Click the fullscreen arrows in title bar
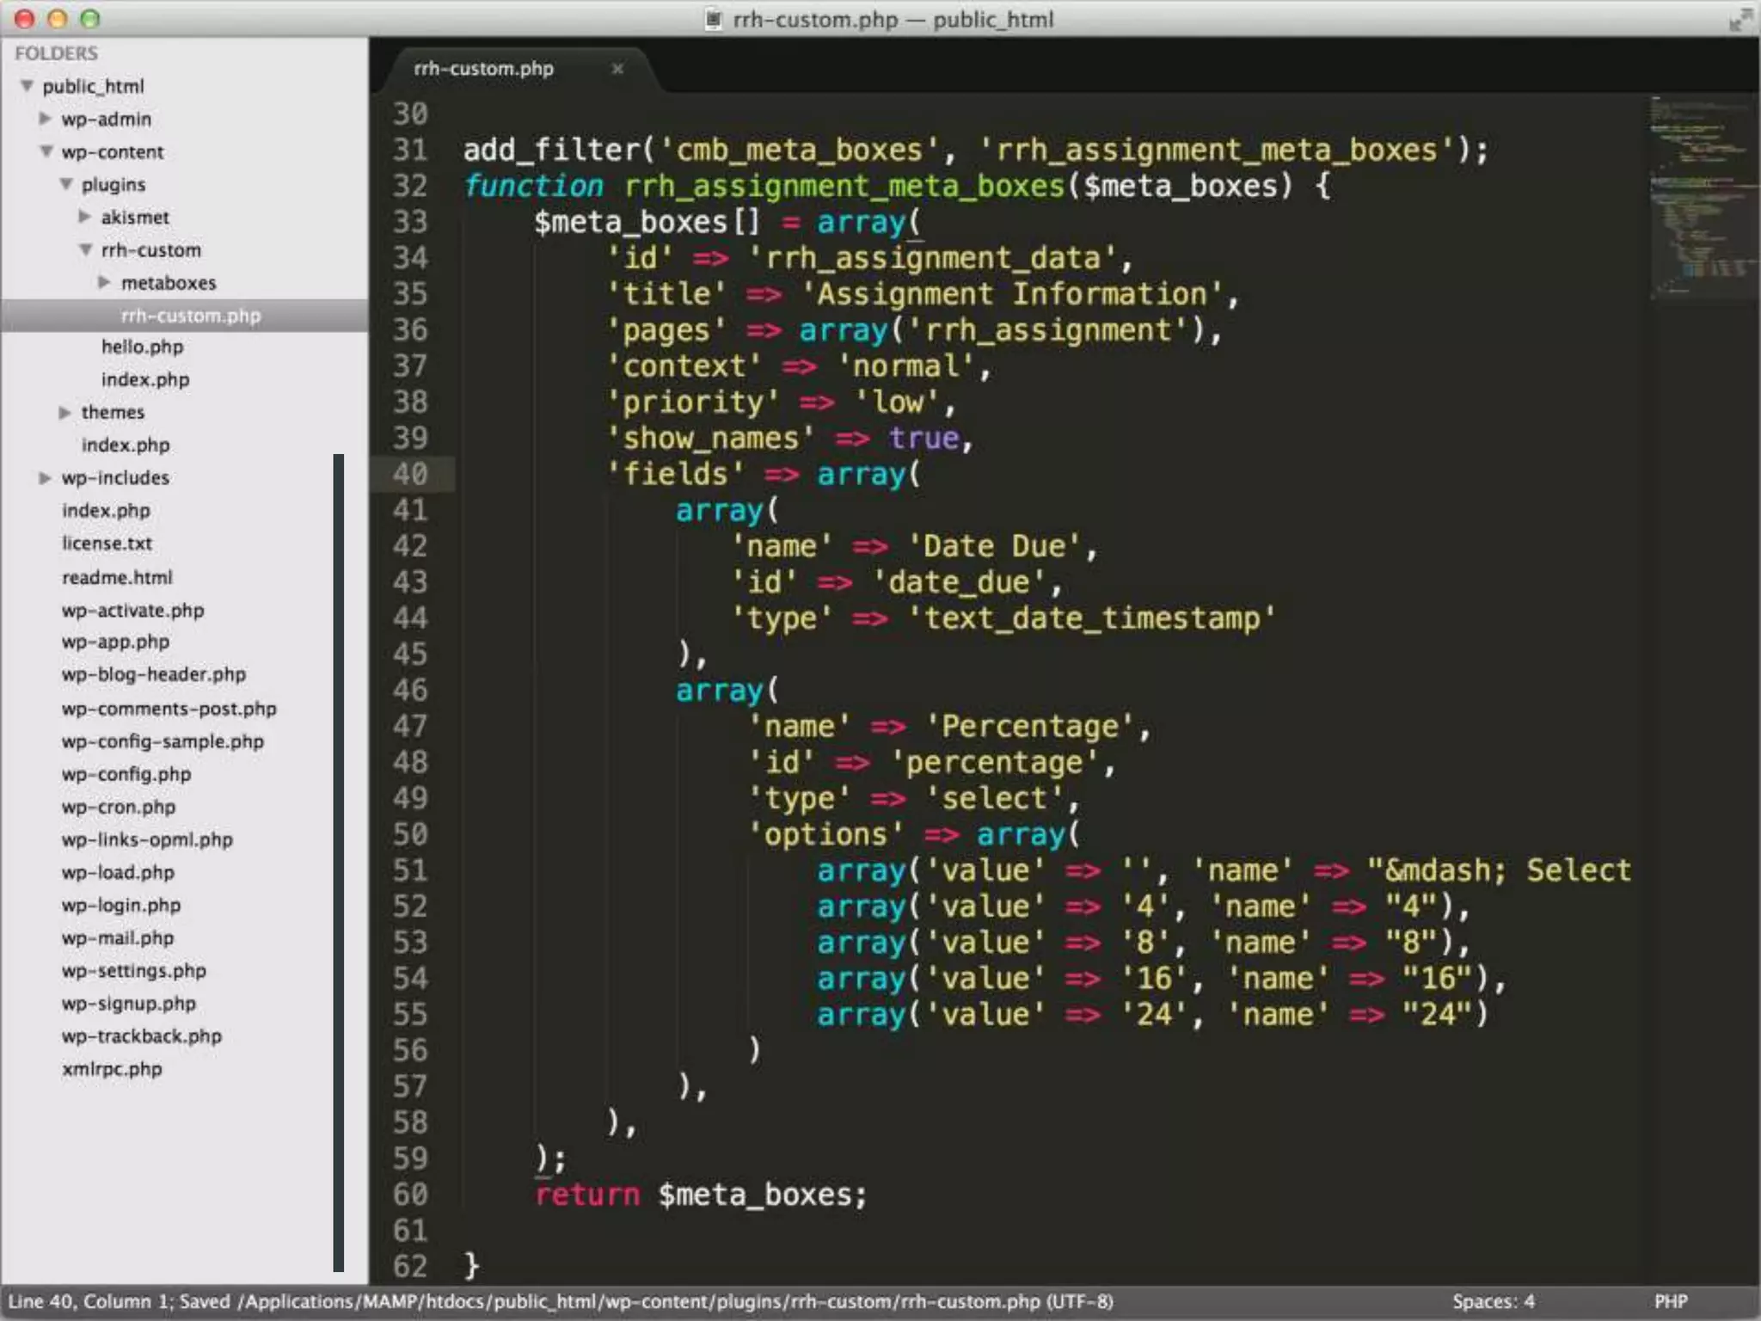Image resolution: width=1761 pixels, height=1321 pixels. [1740, 19]
